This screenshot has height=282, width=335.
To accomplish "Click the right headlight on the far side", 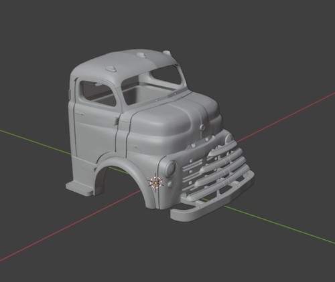I will click(x=228, y=137).
